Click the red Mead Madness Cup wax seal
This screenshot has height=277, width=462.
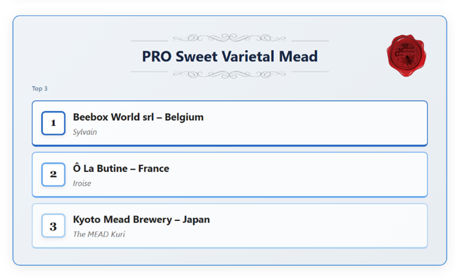tap(406, 55)
